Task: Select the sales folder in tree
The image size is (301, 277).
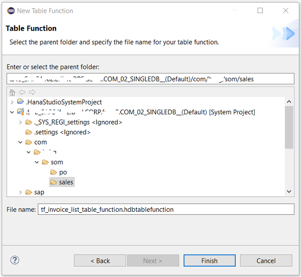Action: 62,182
